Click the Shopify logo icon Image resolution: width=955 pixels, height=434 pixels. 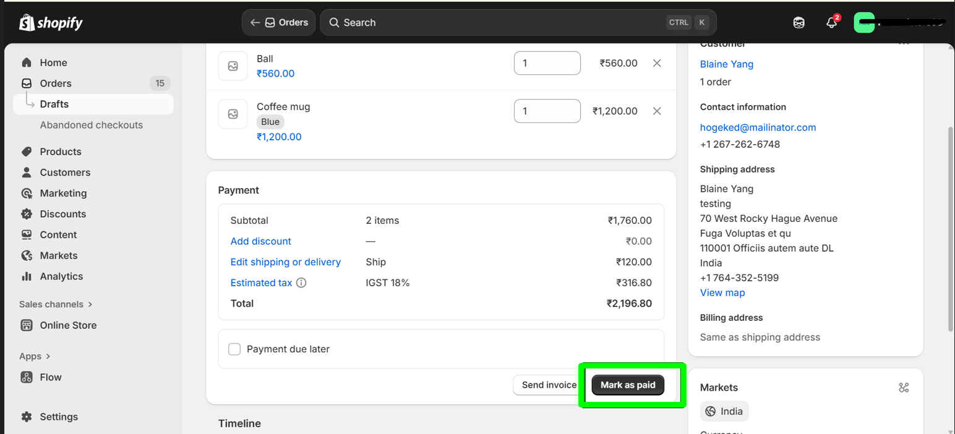pyautogui.click(x=27, y=23)
